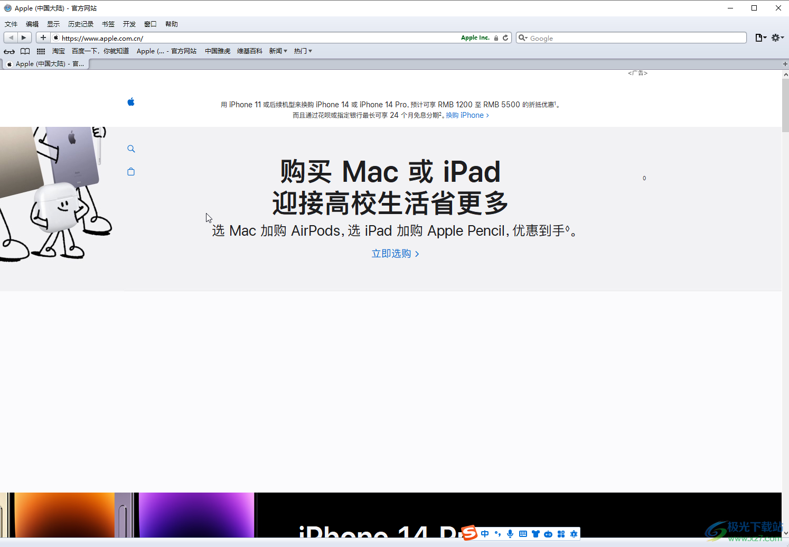Click the scrollbar down arrow

point(785,533)
